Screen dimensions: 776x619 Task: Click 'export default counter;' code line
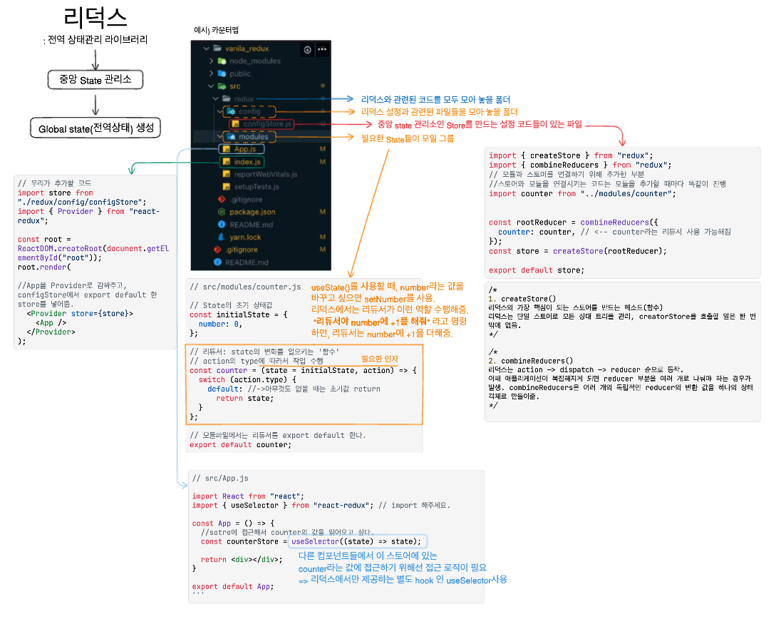tap(241, 445)
